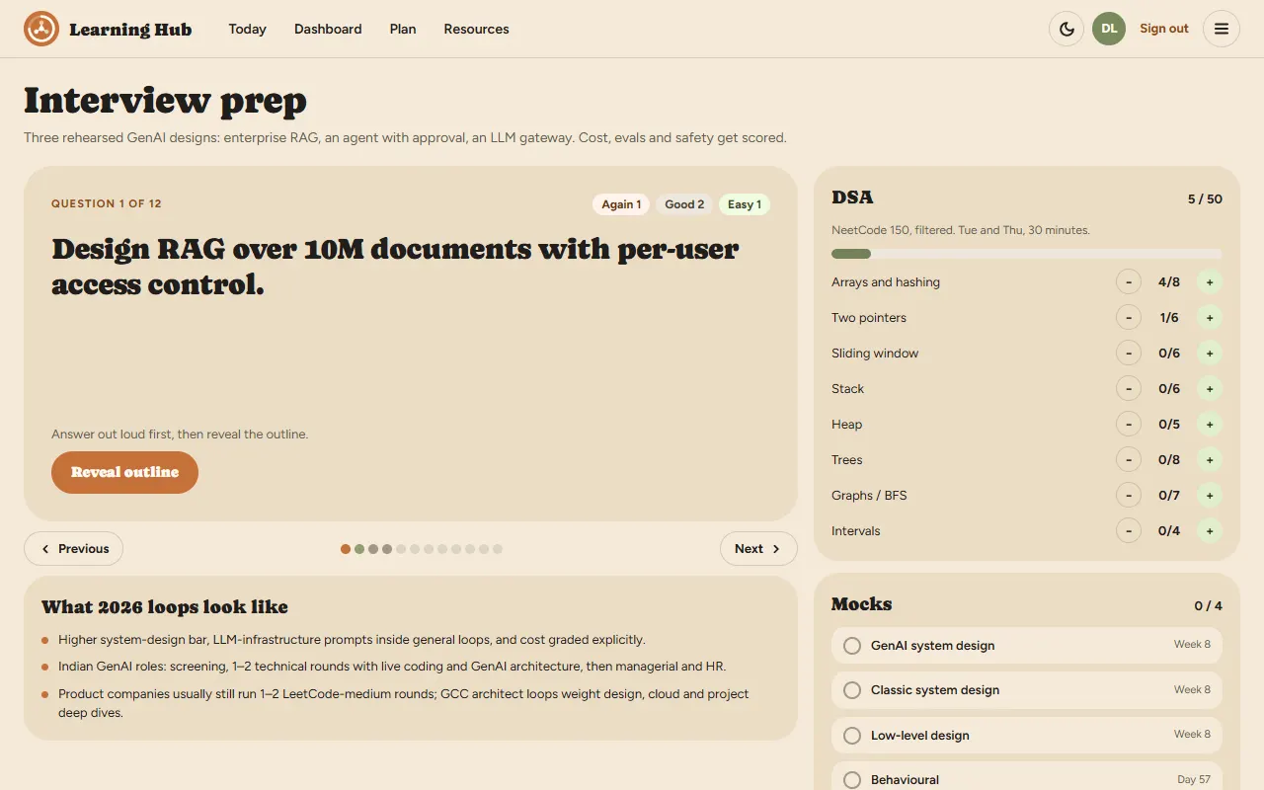Go to Previous question
Viewport: 1264px width, 790px height.
74,549
